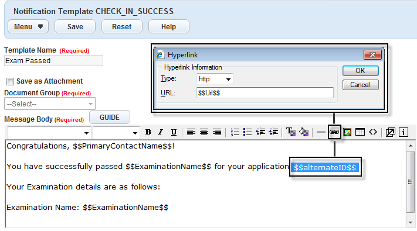417x231 pixels.
Task: Click the message body scrollbar down arrow
Action: [411, 222]
